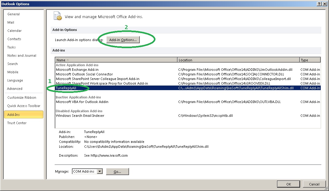Select SharePoint Workspace Proxy for Outlook Add-in
Image resolution: width=329 pixels, height=191 pixels.
coord(188,83)
